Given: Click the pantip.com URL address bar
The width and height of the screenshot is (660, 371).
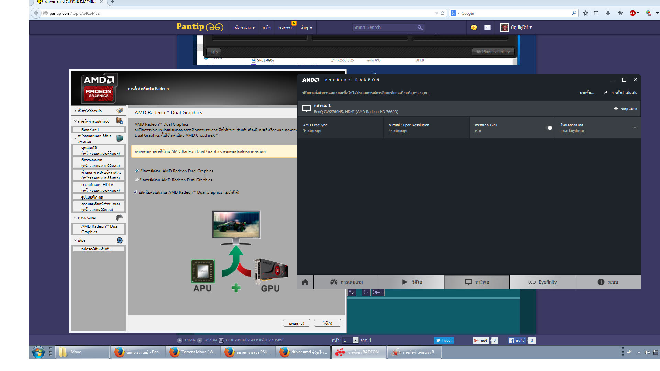Looking at the screenshot, I should pos(241,13).
